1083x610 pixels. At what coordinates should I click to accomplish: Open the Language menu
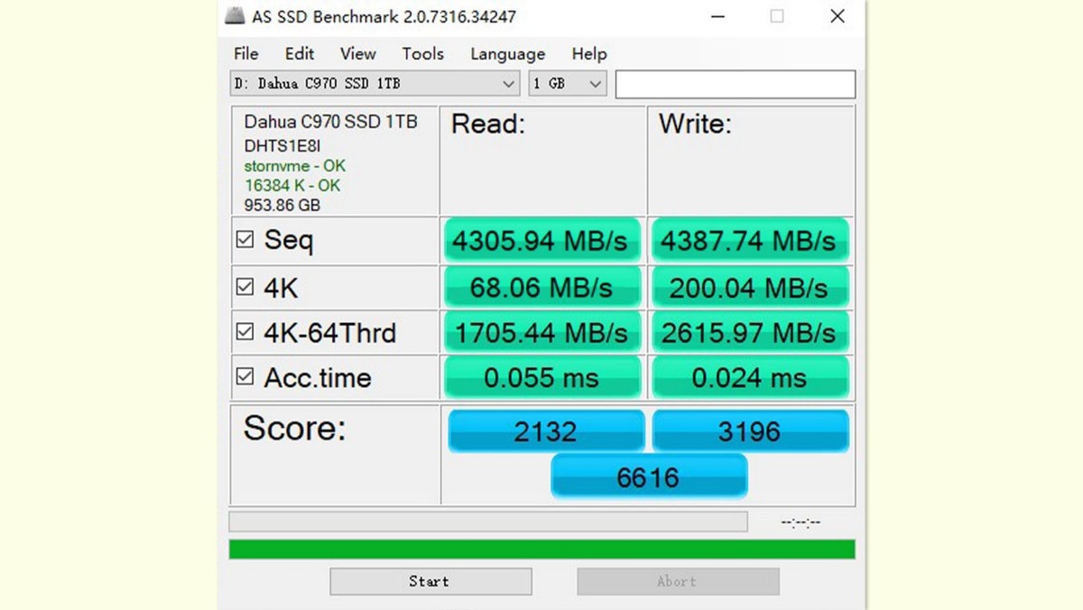[508, 53]
